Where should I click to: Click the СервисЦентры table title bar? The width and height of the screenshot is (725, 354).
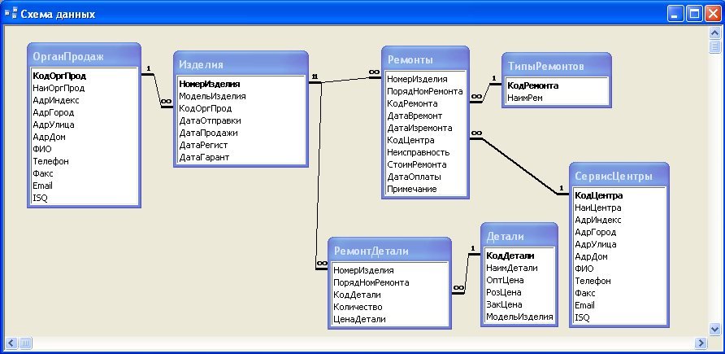tap(619, 176)
